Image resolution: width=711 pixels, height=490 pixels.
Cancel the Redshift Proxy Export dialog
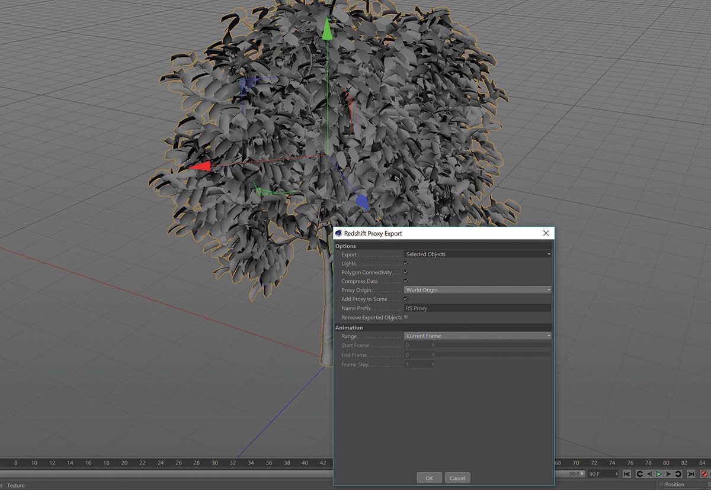457,478
